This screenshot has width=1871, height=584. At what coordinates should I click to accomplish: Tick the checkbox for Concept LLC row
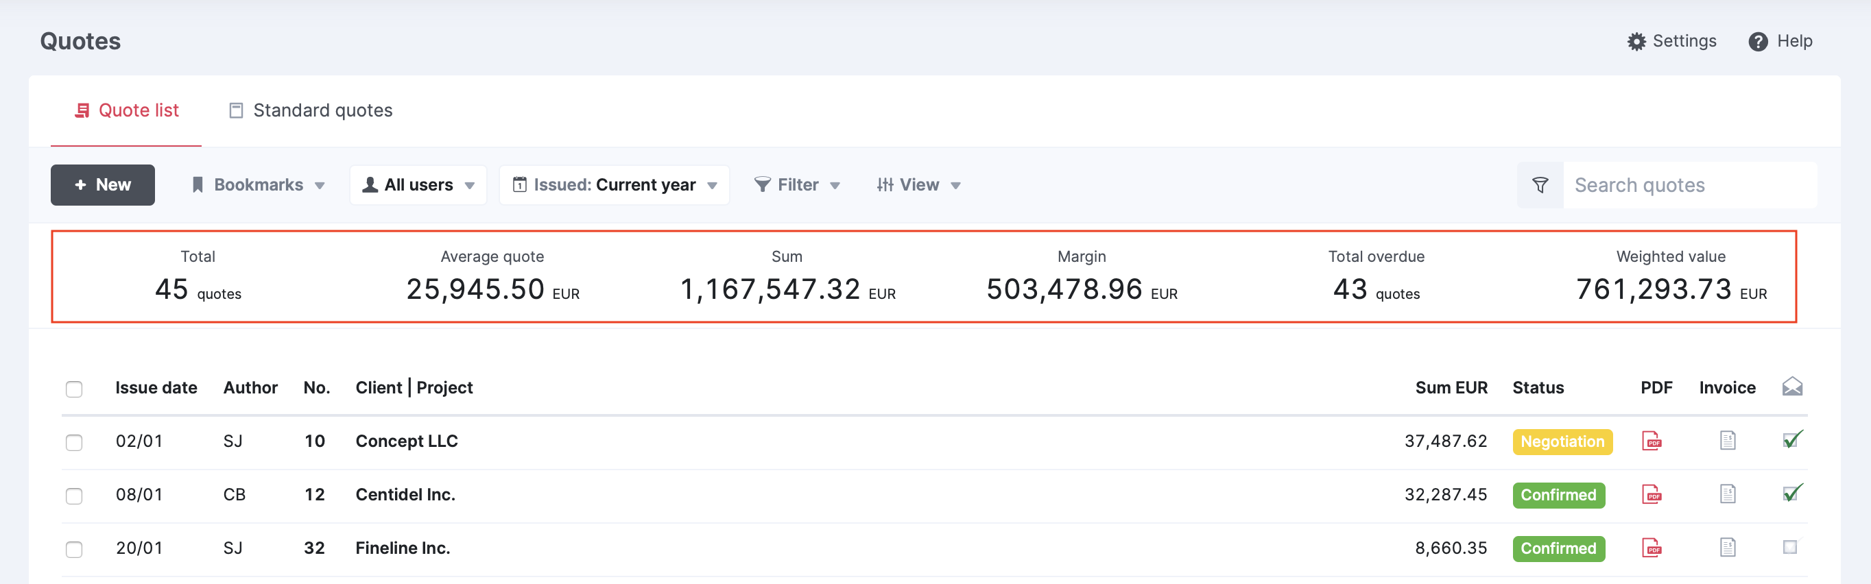click(x=74, y=443)
